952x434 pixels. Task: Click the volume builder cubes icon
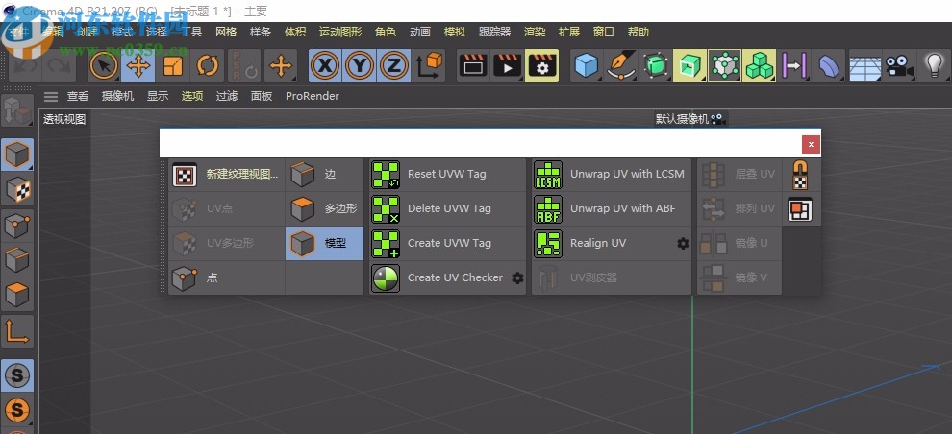click(760, 65)
